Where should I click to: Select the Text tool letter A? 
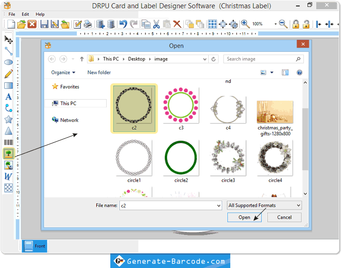click(9, 97)
